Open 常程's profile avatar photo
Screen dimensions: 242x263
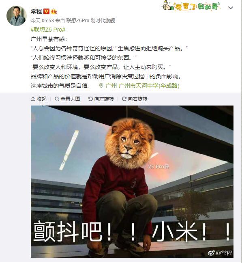pyautogui.click(x=16, y=16)
